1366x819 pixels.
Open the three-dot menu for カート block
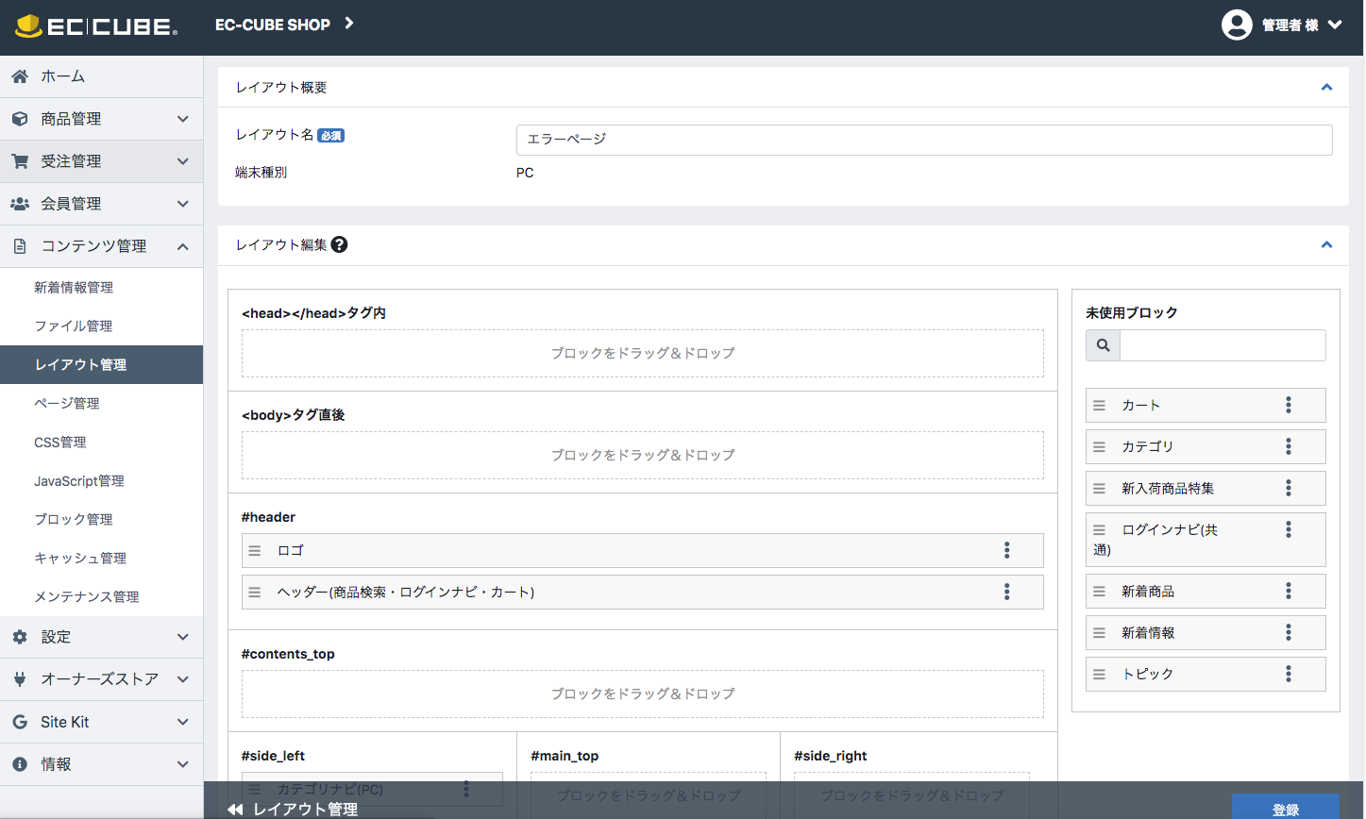(1288, 405)
